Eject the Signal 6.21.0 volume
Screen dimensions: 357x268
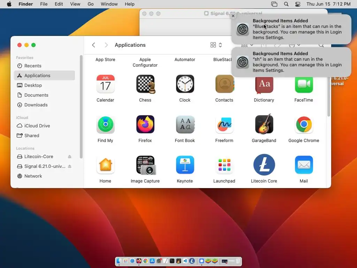70,166
